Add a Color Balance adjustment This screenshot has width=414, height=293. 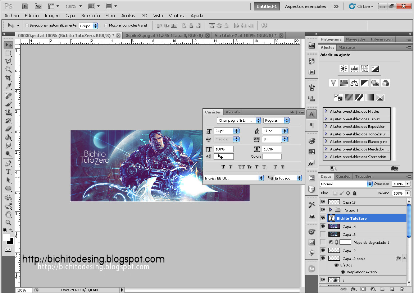354,83
